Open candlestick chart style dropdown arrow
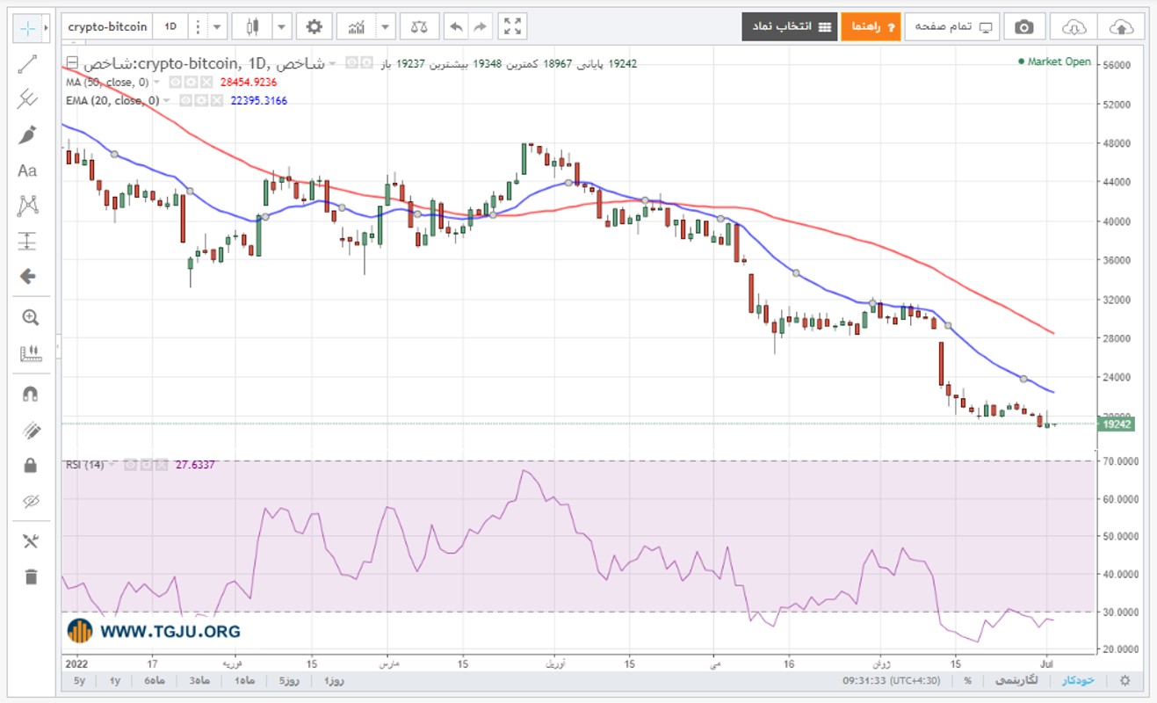 click(x=282, y=26)
